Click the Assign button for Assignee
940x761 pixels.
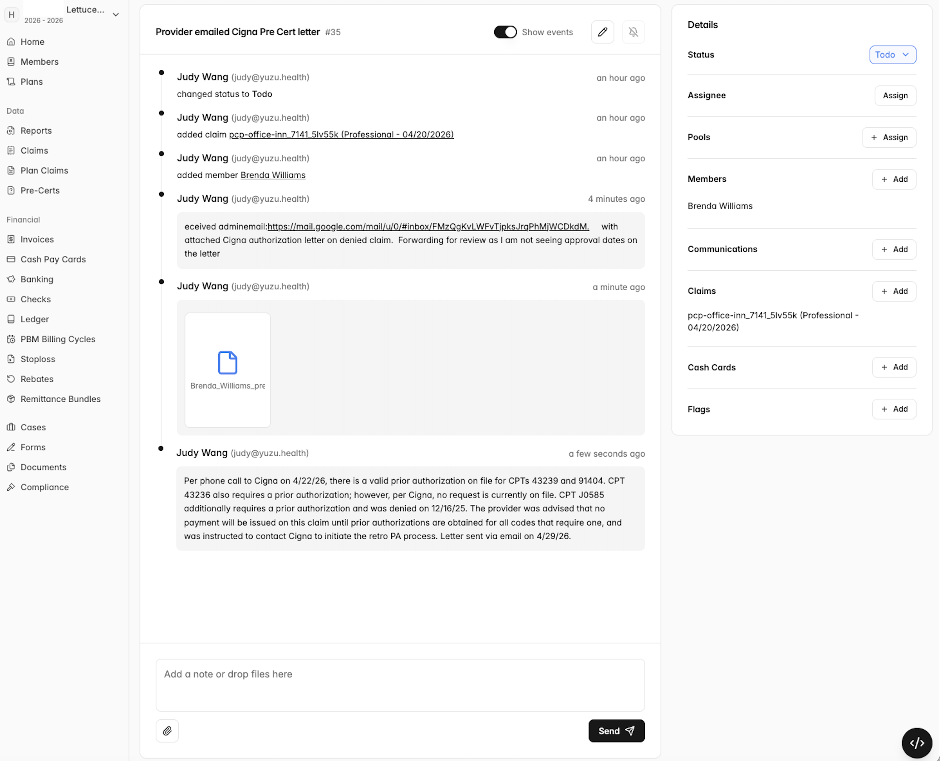tap(895, 96)
